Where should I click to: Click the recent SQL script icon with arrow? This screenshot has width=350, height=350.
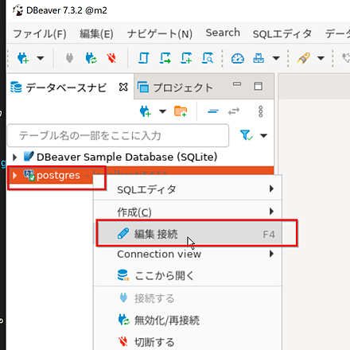pos(165,58)
